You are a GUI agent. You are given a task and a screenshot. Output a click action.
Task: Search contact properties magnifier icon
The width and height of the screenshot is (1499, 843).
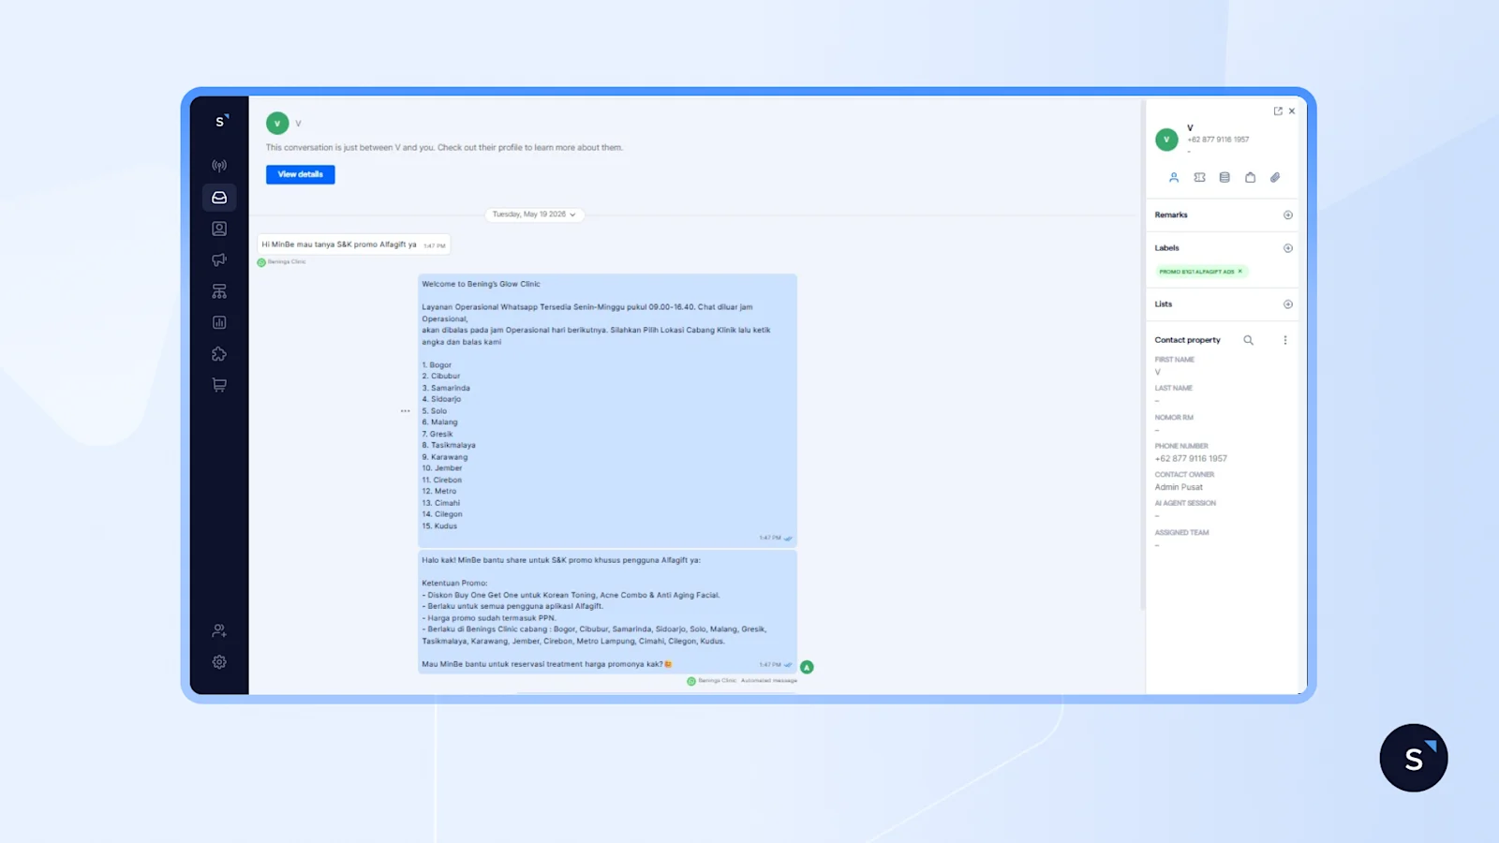1248,340
